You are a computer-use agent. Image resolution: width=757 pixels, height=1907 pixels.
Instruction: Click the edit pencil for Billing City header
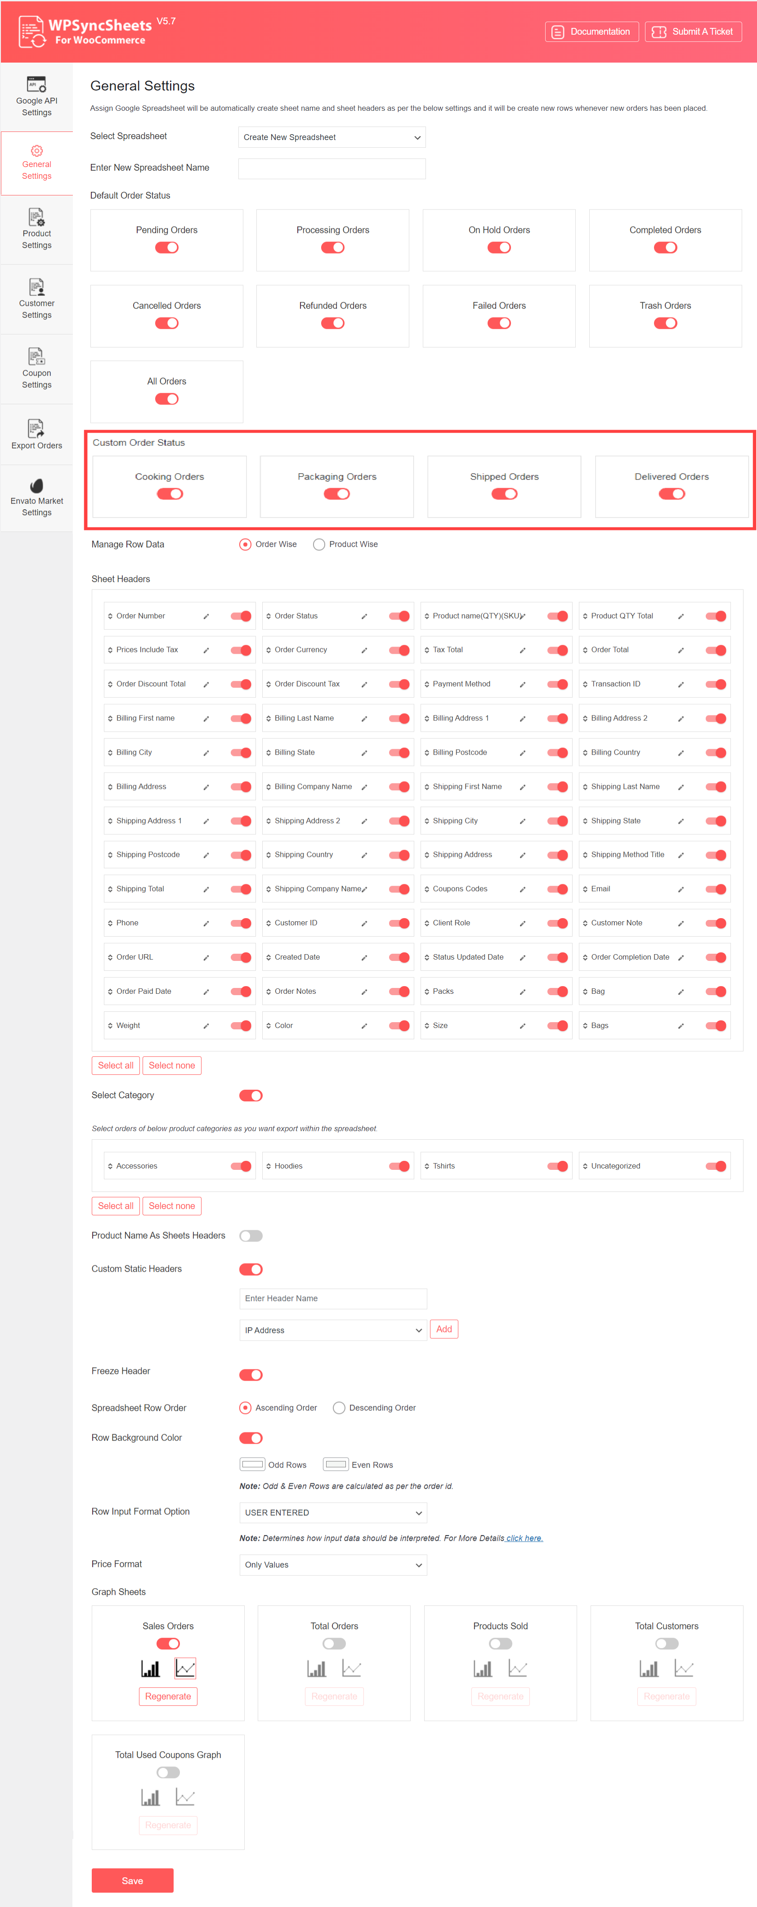pyautogui.click(x=206, y=753)
